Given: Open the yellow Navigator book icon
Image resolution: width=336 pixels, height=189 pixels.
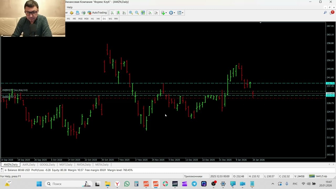Looking at the screenshot, I should pos(71,13).
